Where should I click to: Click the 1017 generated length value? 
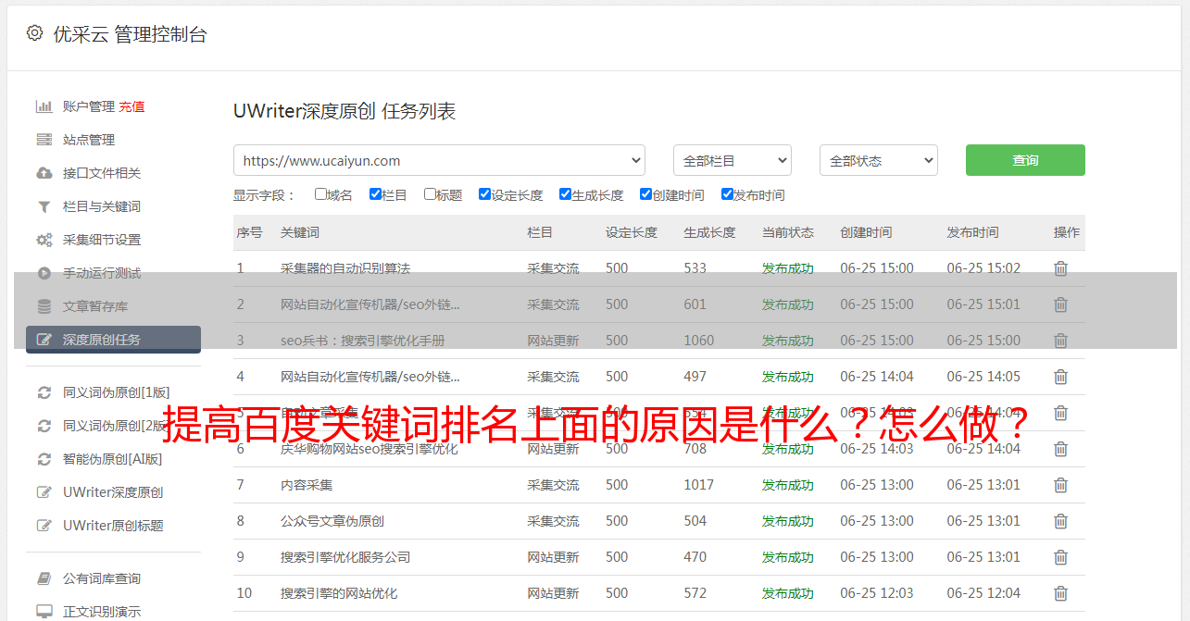tap(699, 485)
